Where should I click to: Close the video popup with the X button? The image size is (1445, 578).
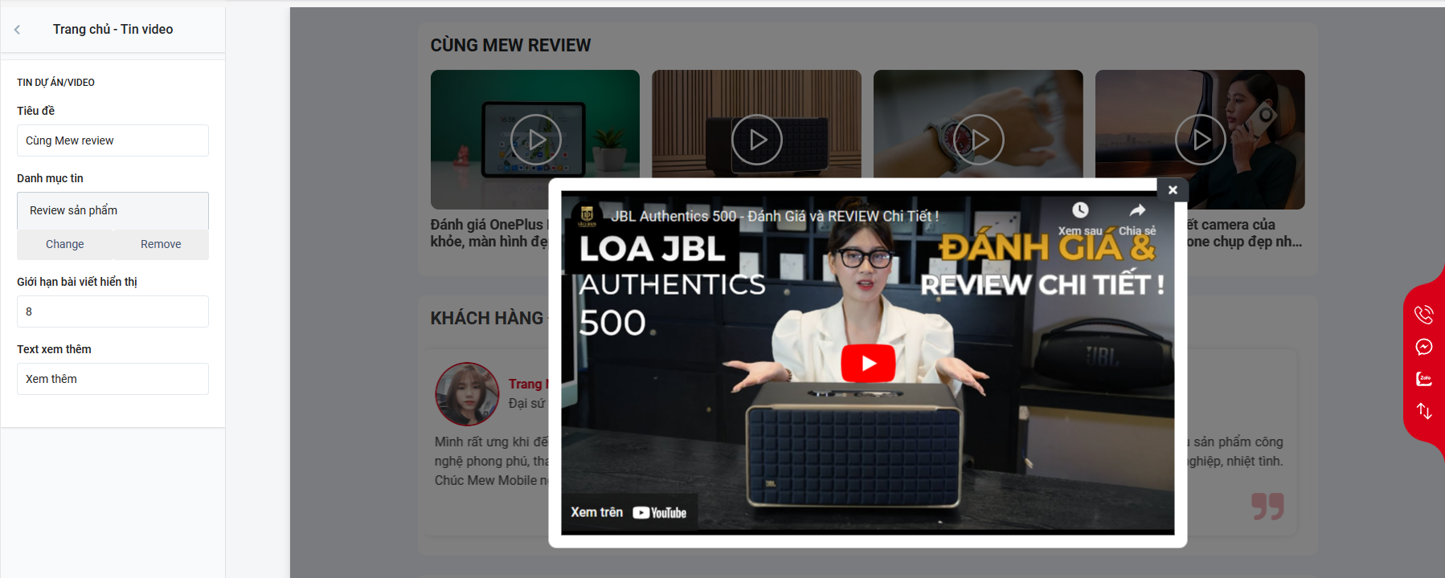[x=1173, y=189]
